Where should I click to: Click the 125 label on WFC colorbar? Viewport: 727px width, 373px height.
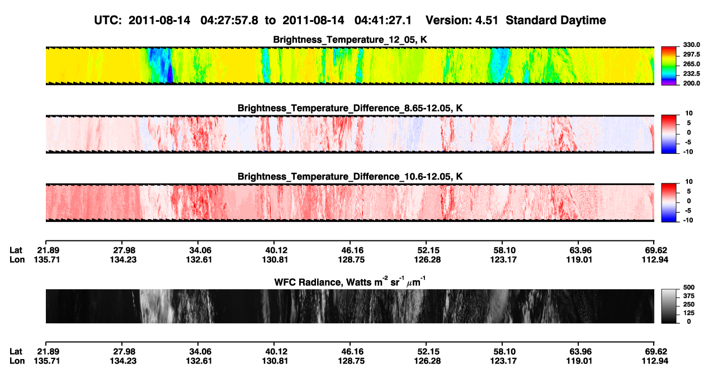(x=689, y=313)
